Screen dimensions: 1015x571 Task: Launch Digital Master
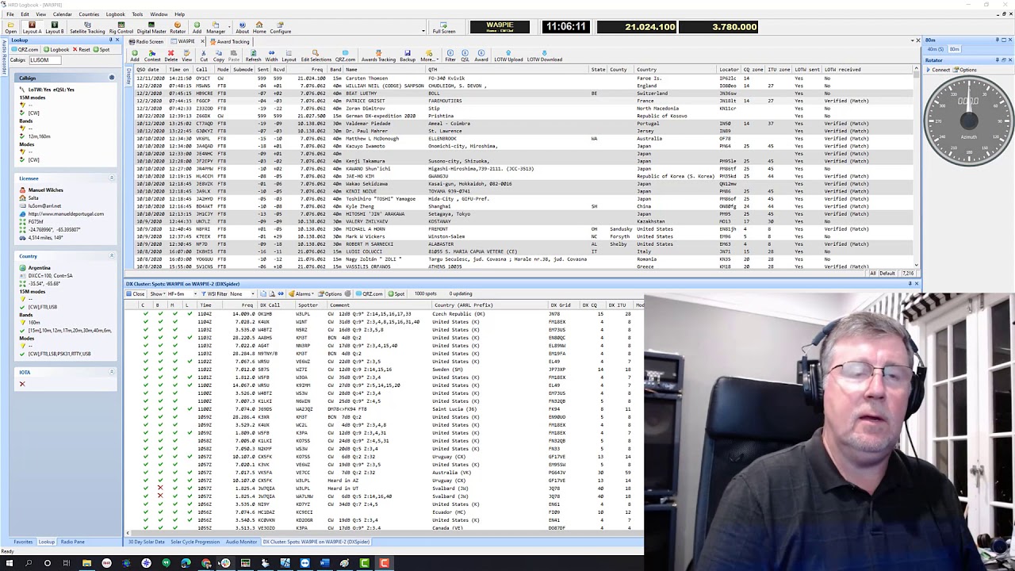[151, 28]
